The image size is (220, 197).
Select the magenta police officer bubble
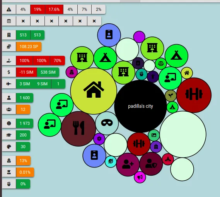click(72, 72)
